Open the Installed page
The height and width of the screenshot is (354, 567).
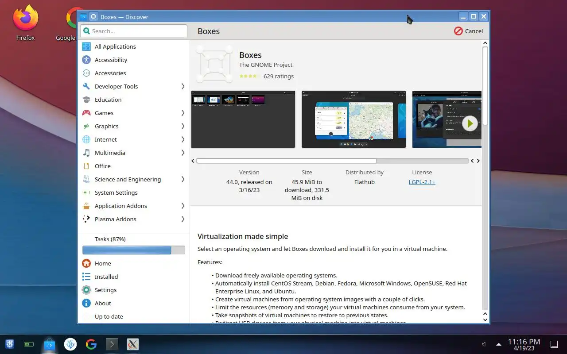134,277
